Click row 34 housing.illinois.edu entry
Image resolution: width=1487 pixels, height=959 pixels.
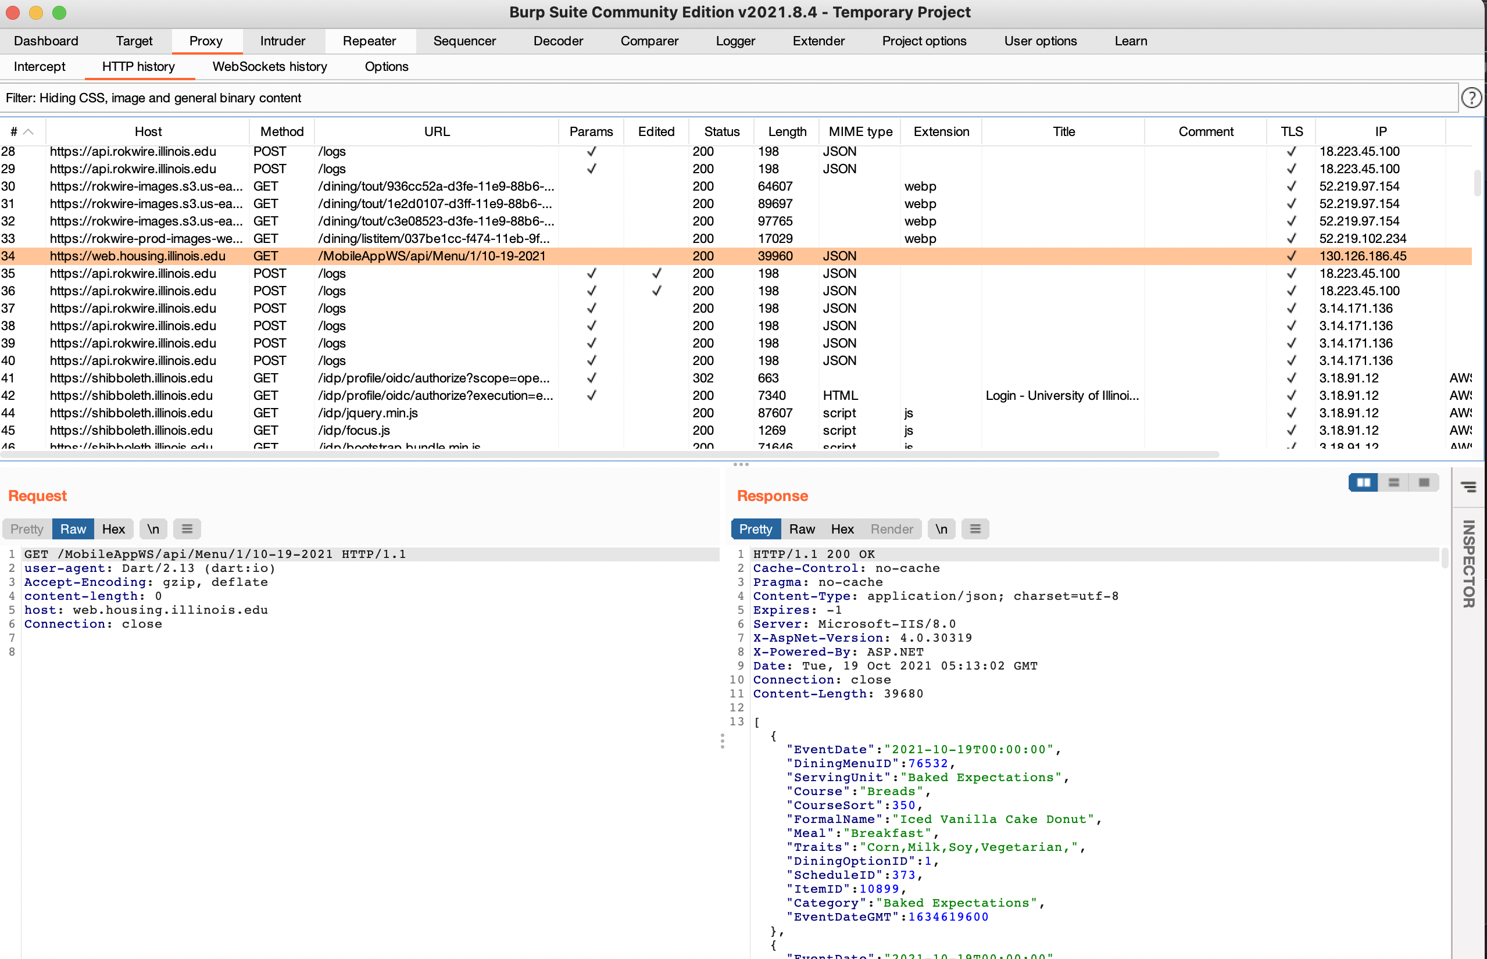click(x=743, y=256)
